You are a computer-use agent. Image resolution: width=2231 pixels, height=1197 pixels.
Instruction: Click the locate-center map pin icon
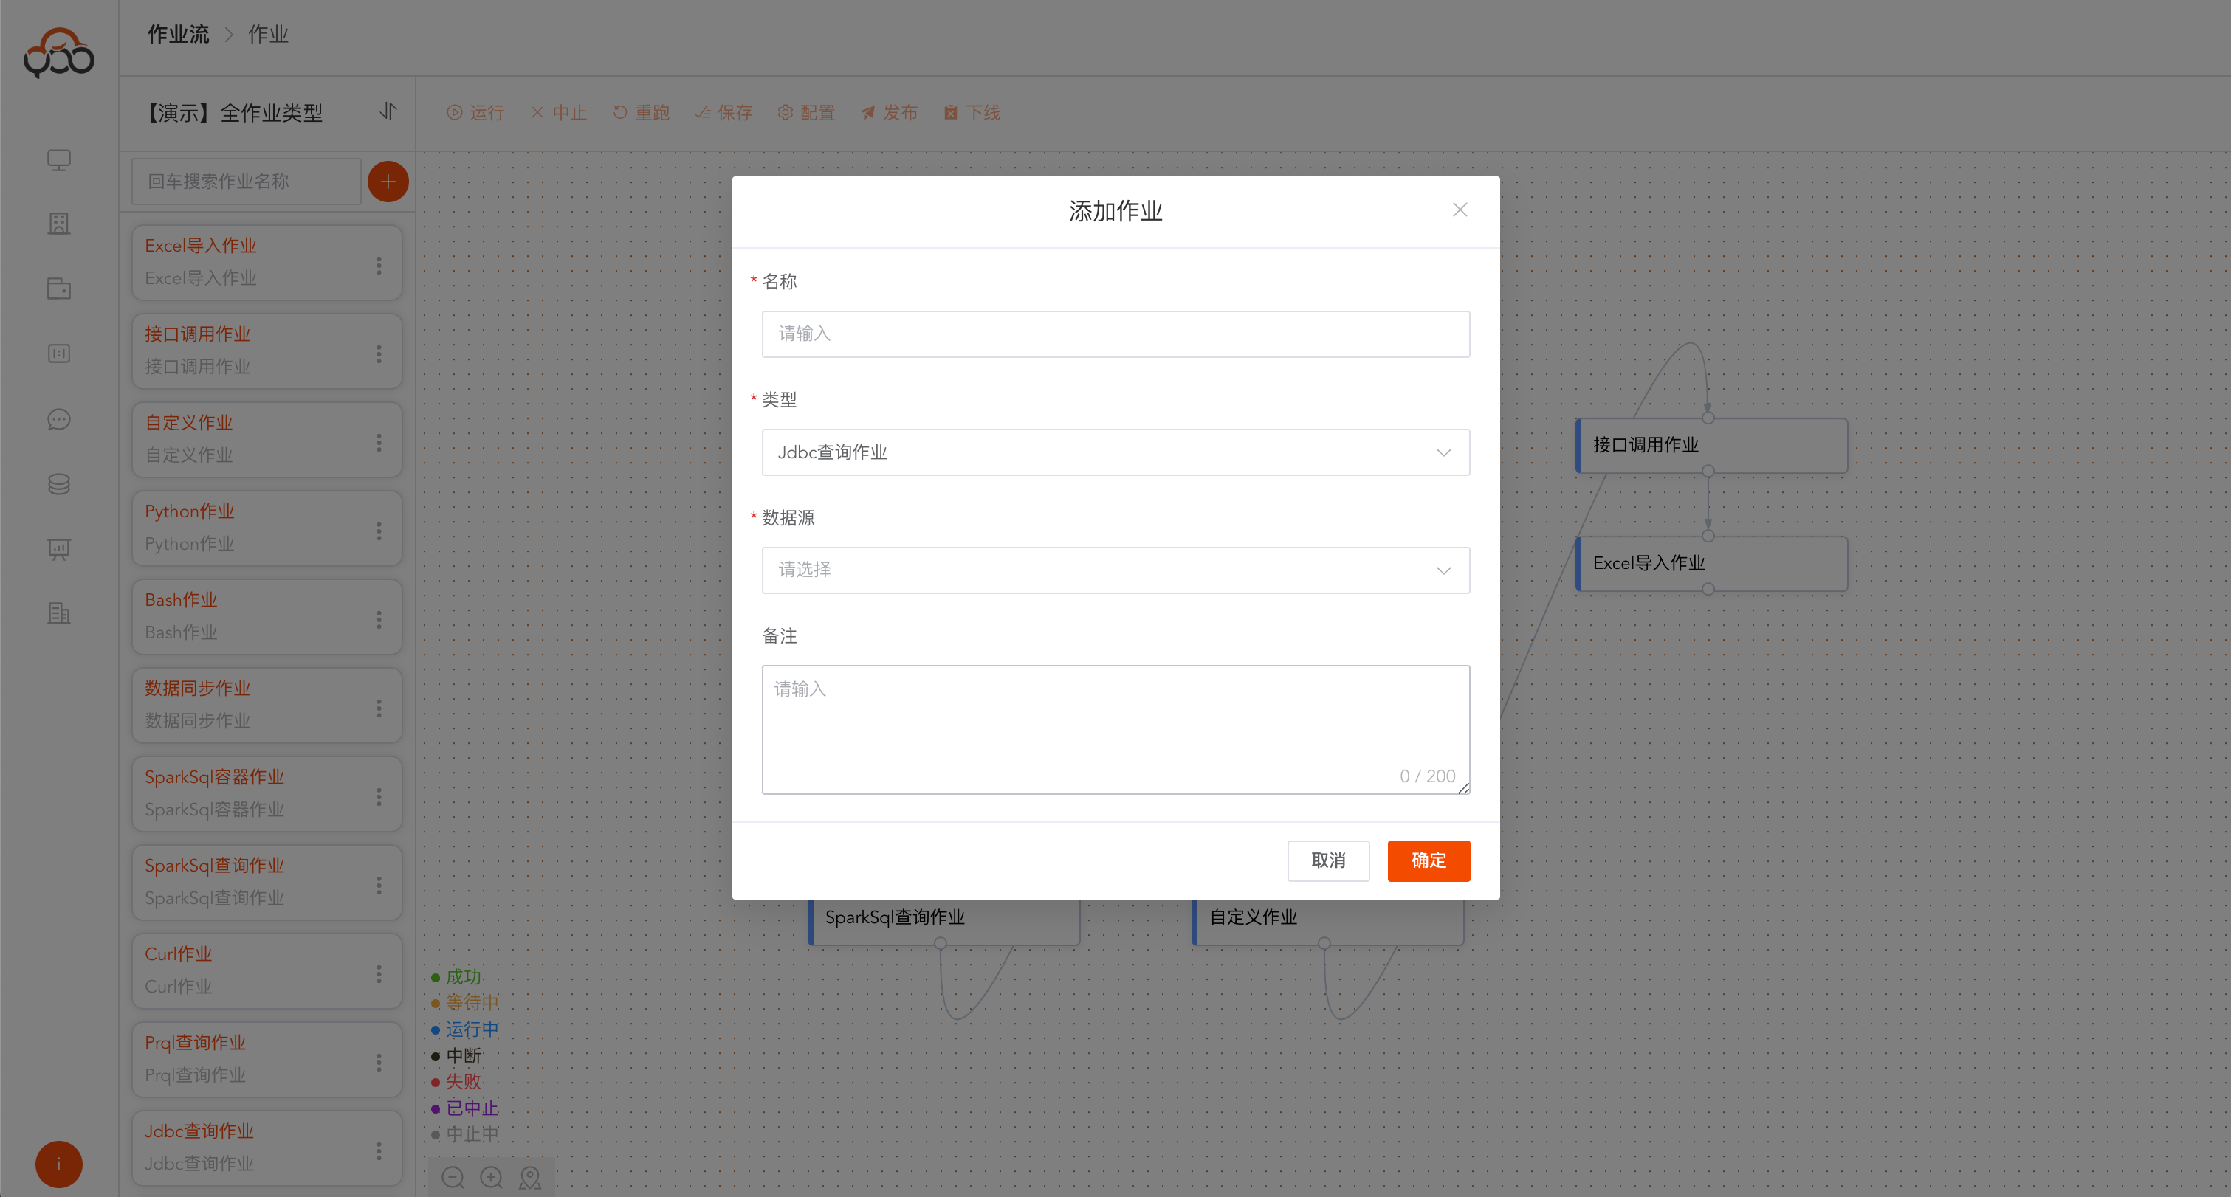530,1177
